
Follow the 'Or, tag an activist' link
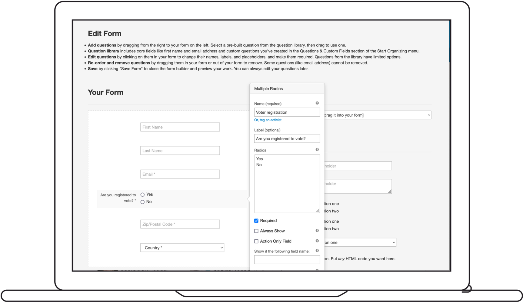click(268, 120)
